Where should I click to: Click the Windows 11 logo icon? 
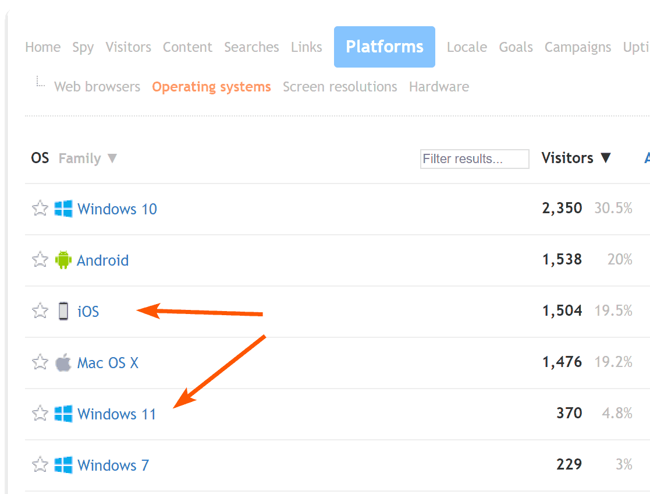pos(63,414)
